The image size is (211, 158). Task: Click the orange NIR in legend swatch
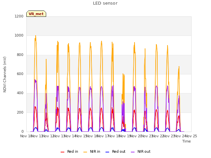click(85, 152)
